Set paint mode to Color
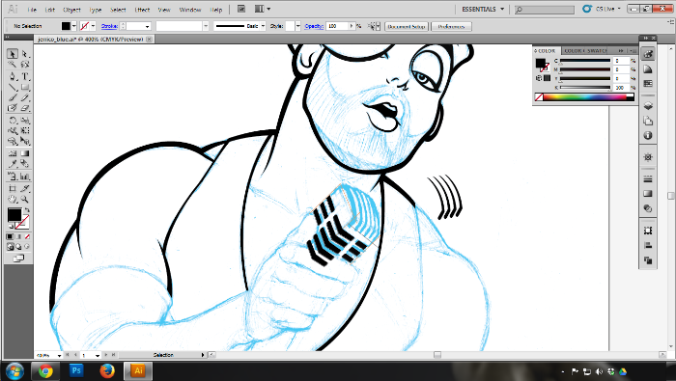 click(10, 236)
